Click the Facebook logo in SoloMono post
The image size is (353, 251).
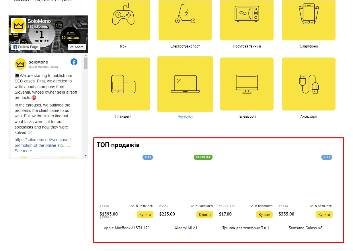click(x=74, y=62)
